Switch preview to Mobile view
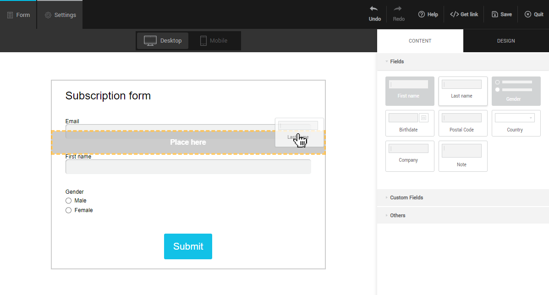The width and height of the screenshot is (549, 295). pyautogui.click(x=214, y=41)
